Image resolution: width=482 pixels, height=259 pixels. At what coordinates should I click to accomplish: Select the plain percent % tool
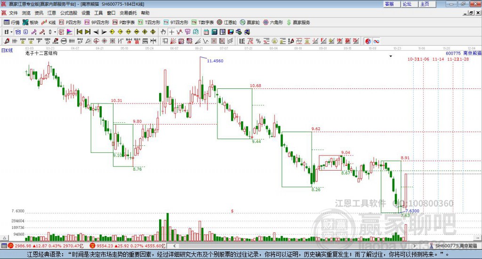point(258,41)
